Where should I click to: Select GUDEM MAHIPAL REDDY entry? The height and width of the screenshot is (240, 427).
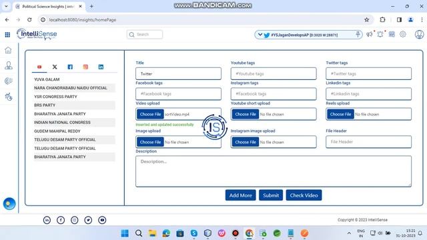coord(57,131)
